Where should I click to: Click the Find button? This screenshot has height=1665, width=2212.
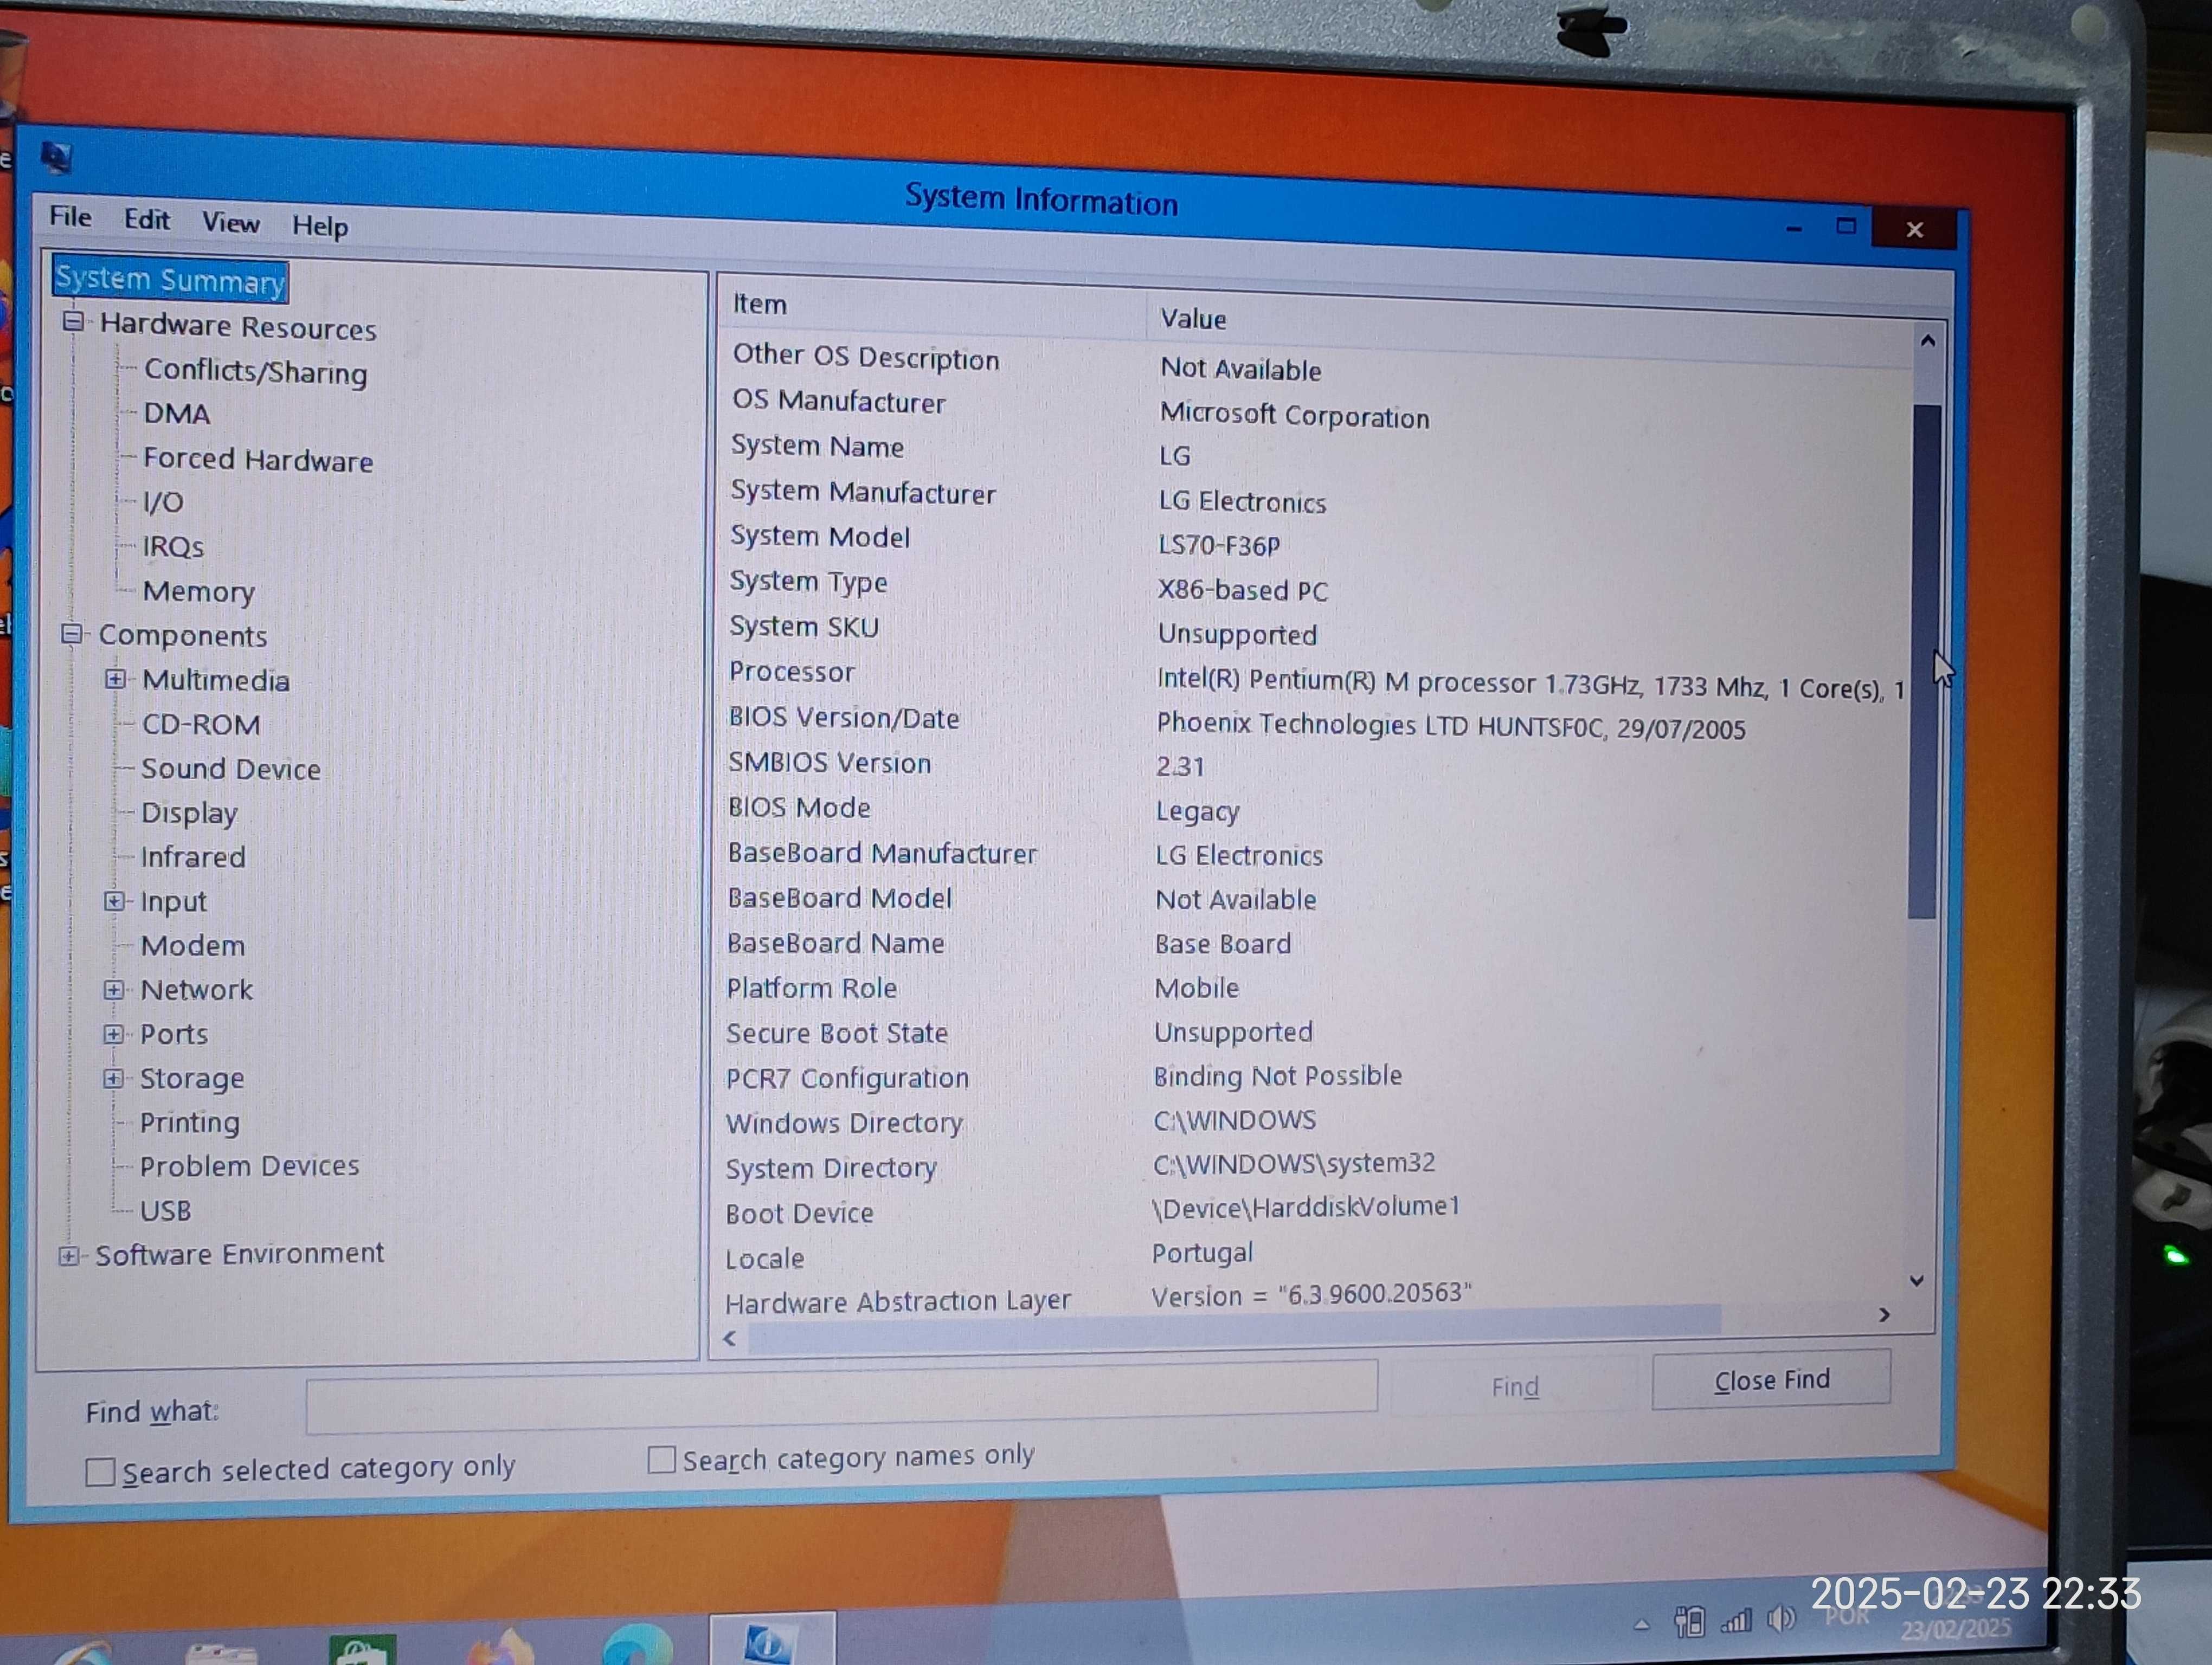pyautogui.click(x=1515, y=1386)
